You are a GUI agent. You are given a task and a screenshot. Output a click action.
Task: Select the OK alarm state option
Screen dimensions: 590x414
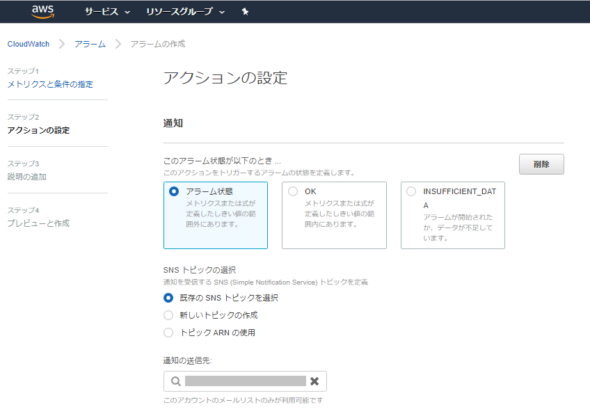pos(292,191)
